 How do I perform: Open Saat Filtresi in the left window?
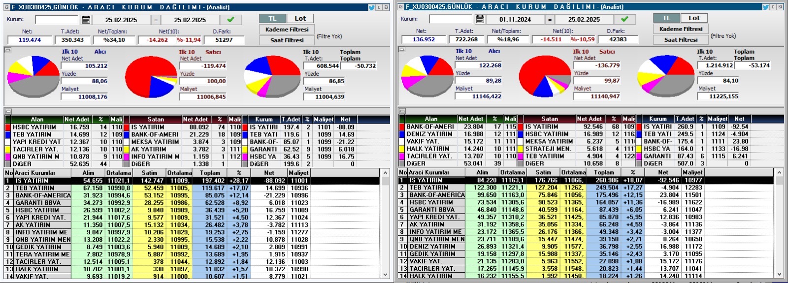pos(287,40)
